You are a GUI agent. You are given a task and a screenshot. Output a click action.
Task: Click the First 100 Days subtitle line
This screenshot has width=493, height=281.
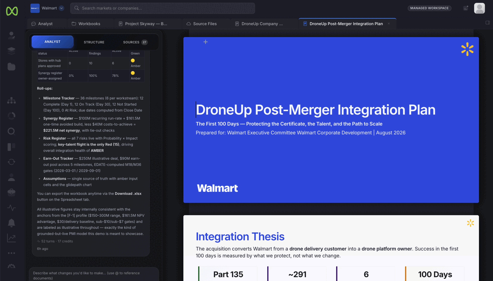[289, 124]
